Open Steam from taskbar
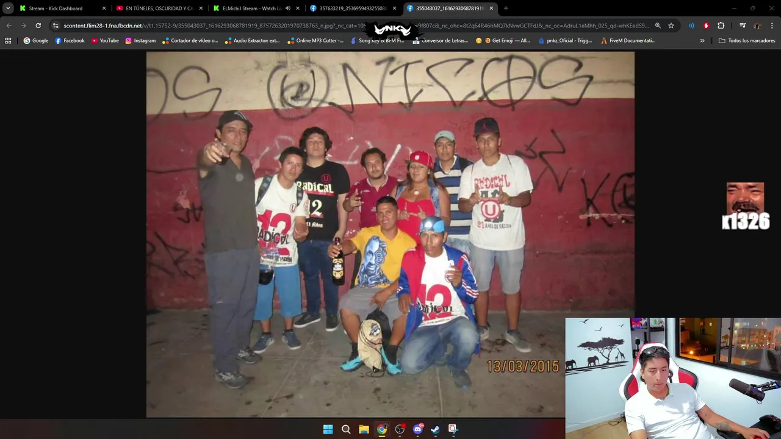Image resolution: width=781 pixels, height=439 pixels. coord(435,429)
